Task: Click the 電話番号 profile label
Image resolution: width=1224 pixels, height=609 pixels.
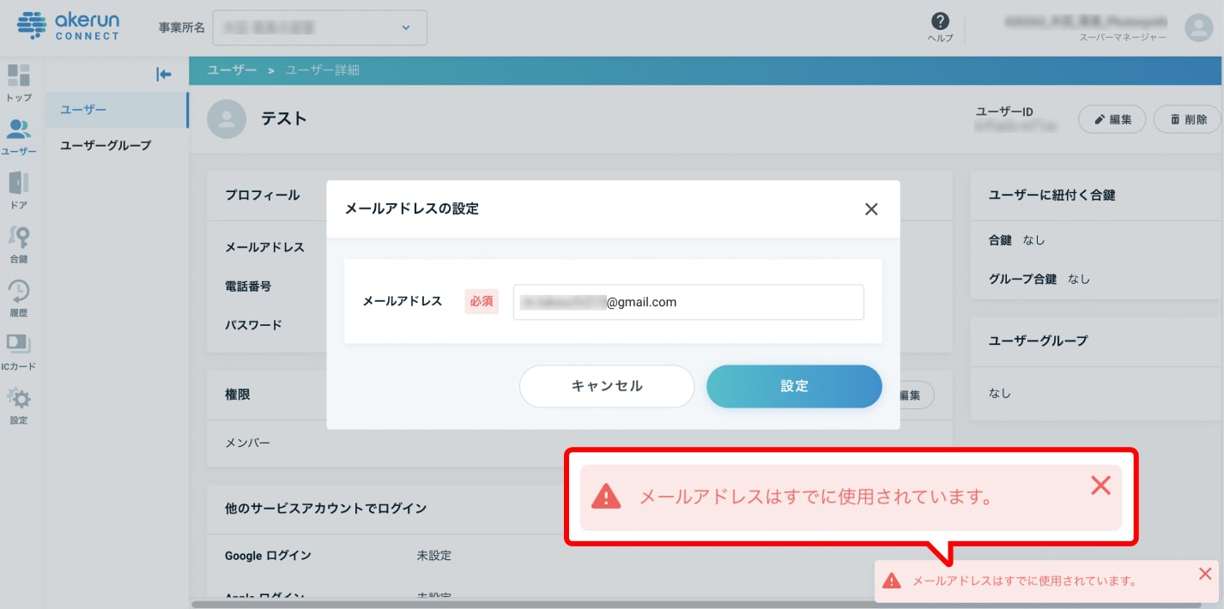Action: coord(248,286)
